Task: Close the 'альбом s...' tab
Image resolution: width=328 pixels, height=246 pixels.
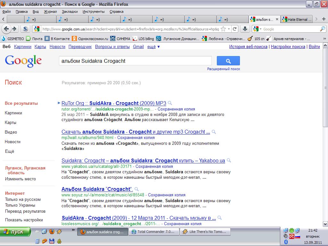Action: coord(277,19)
